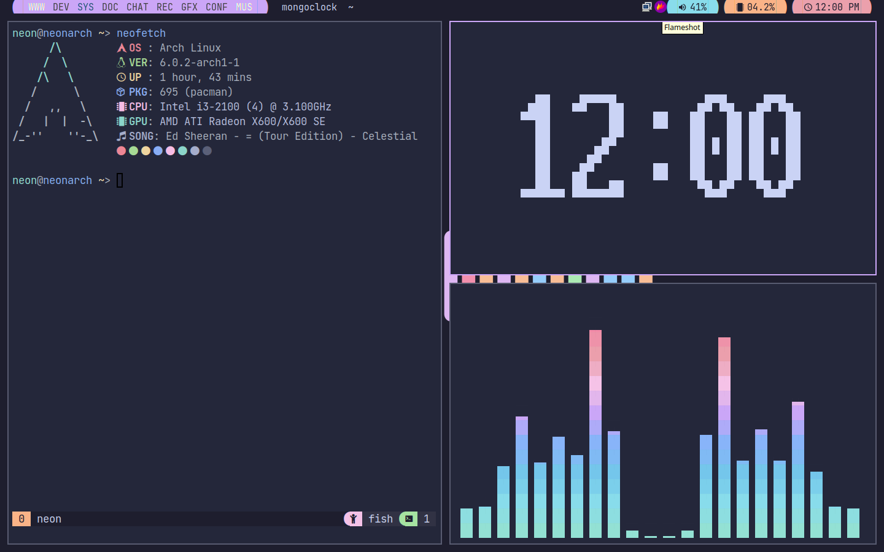Image resolution: width=884 pixels, height=552 pixels.
Task: Click the mongoclock window title
Action: (x=309, y=7)
